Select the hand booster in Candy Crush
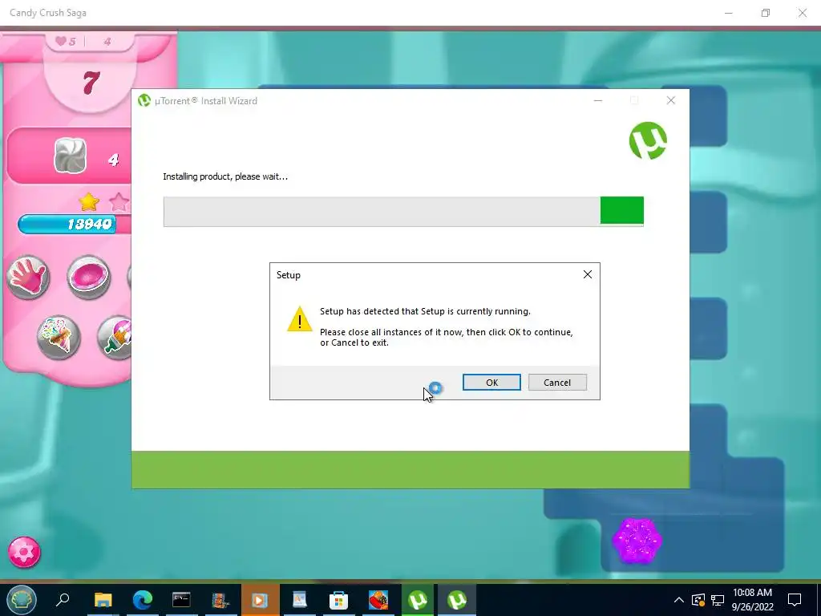The height and width of the screenshot is (616, 821). (x=28, y=277)
